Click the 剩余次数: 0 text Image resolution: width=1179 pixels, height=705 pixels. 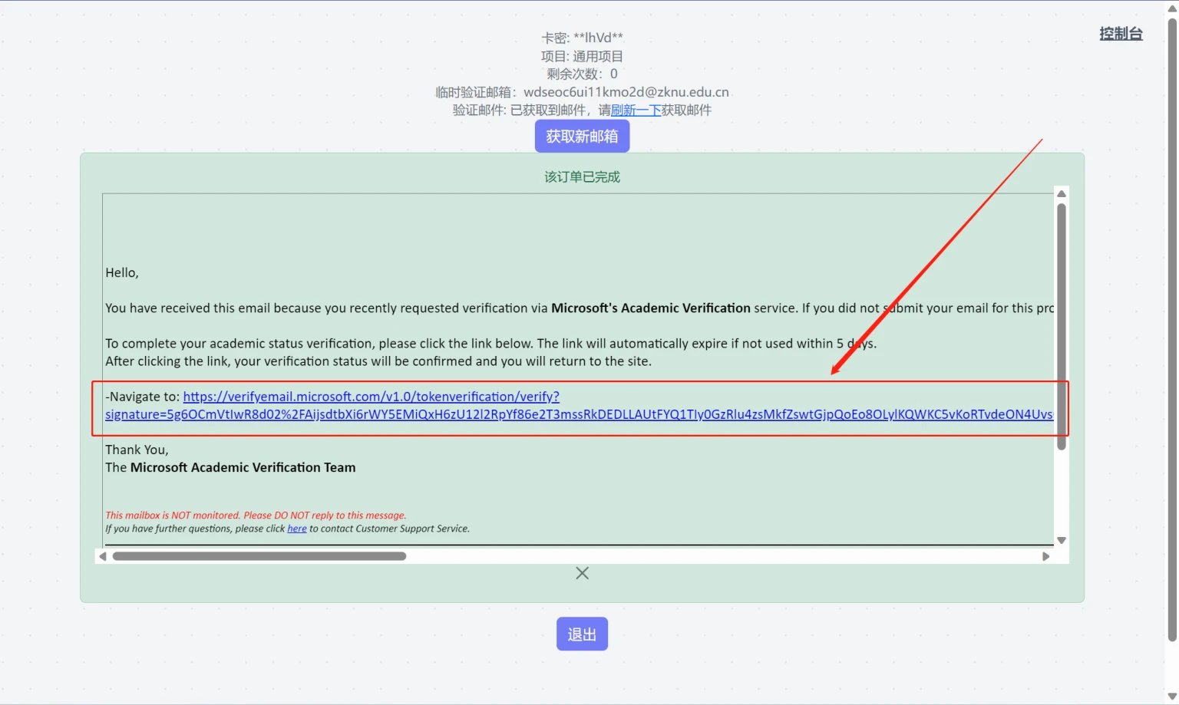582,74
